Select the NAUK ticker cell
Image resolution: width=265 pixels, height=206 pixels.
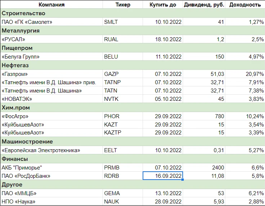pyautogui.click(x=123, y=201)
